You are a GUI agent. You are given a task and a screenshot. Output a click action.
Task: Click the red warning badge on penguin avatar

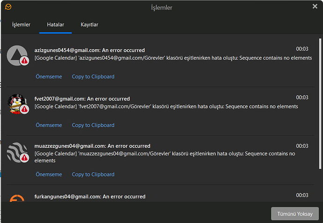(24, 109)
